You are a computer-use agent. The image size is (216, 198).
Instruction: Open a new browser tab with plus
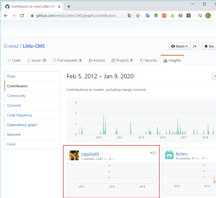click(69, 7)
